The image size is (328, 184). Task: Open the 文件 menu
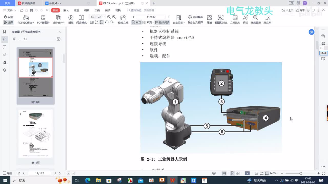point(10,10)
